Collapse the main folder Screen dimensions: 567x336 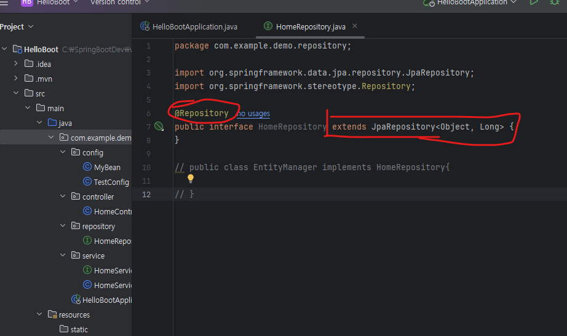tap(28, 108)
